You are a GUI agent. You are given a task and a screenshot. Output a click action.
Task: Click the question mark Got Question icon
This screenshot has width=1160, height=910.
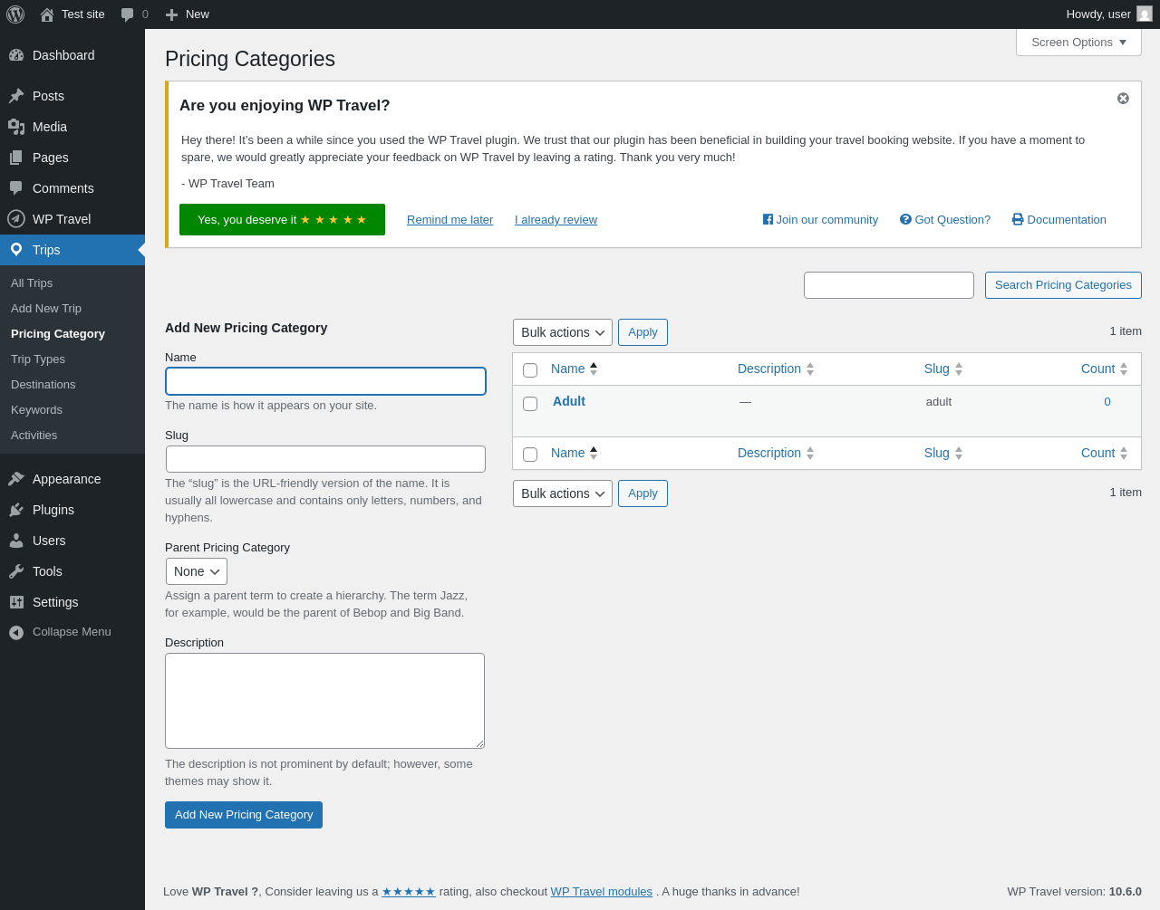pyautogui.click(x=905, y=219)
